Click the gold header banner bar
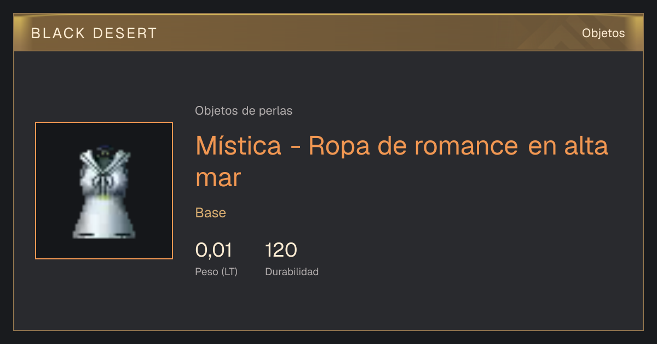This screenshot has height=344, width=657. click(x=328, y=33)
